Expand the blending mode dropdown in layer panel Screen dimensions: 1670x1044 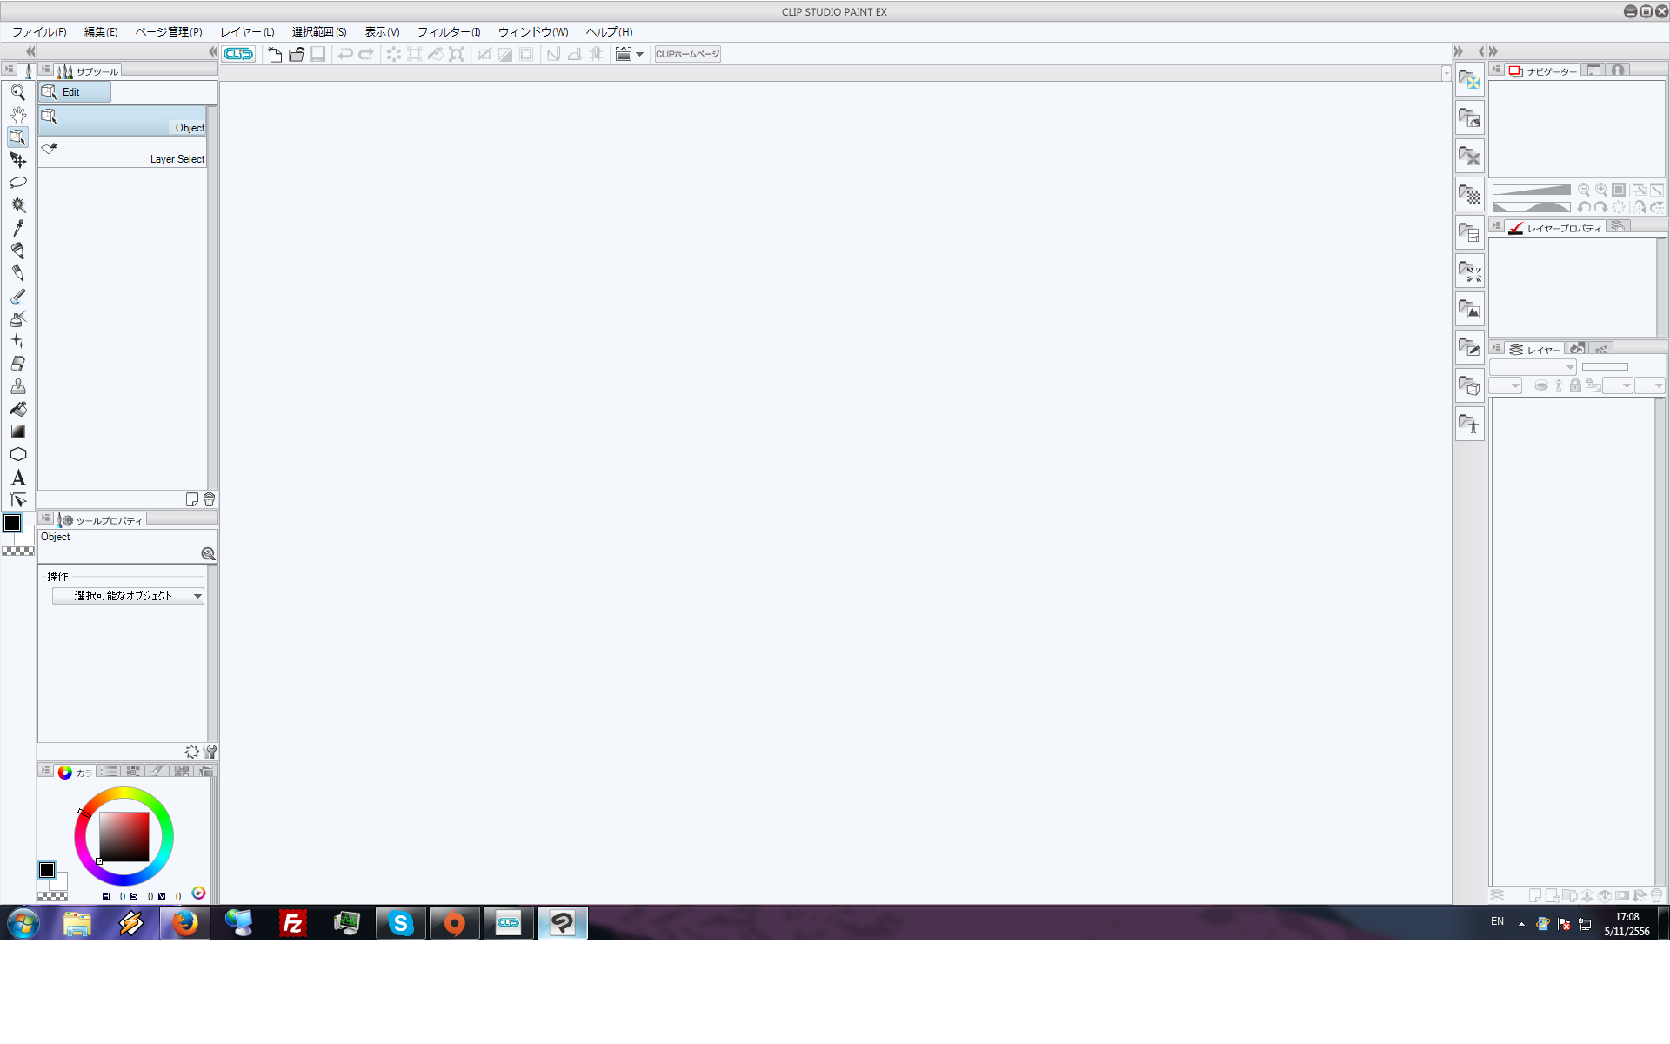[x=1533, y=367]
